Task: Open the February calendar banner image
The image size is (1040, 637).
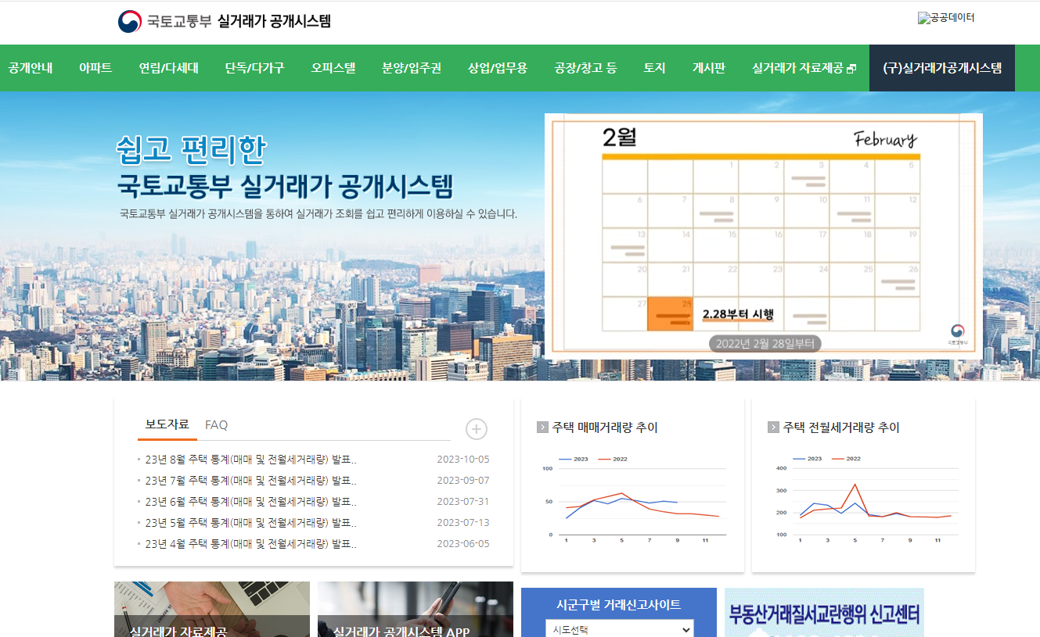Action: [764, 236]
